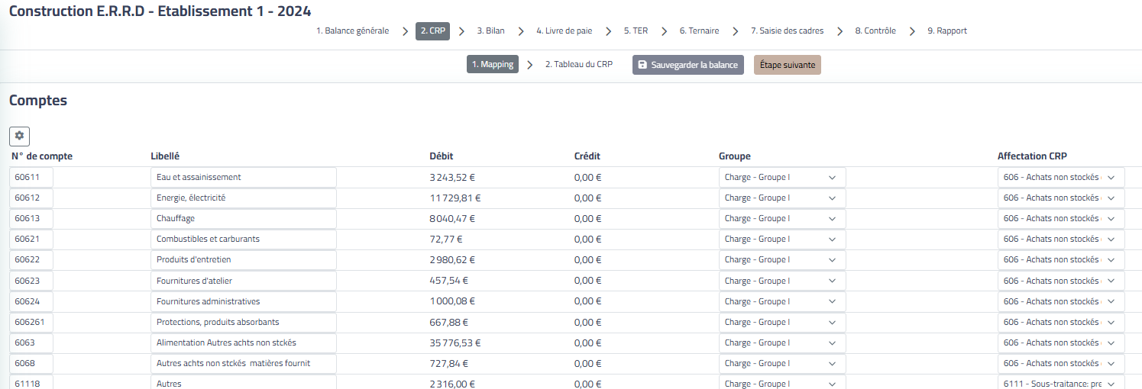Switch to the 3. Bilan step
The height and width of the screenshot is (389, 1142).
pyautogui.click(x=490, y=31)
